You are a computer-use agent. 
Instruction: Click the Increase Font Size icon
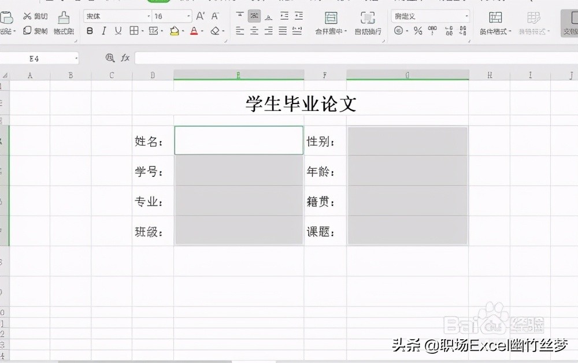[x=199, y=16]
